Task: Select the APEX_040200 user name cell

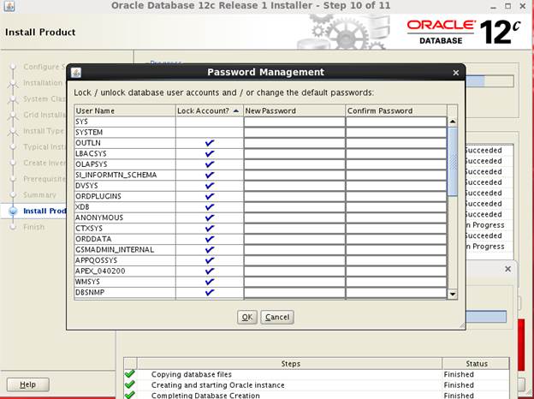Action: [125, 271]
